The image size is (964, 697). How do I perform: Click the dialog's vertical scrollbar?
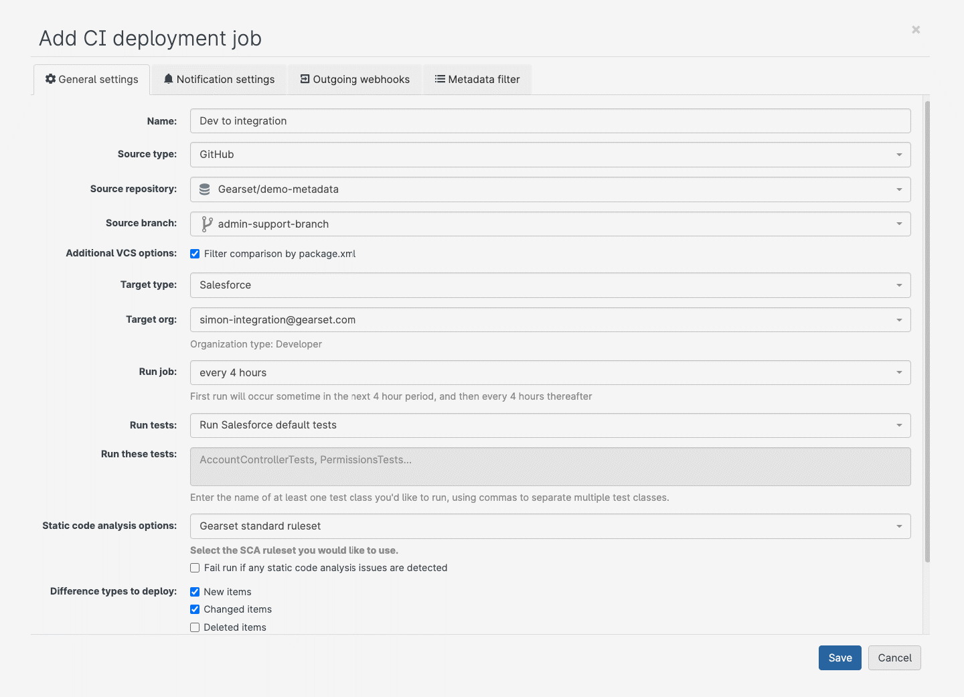pyautogui.click(x=927, y=331)
